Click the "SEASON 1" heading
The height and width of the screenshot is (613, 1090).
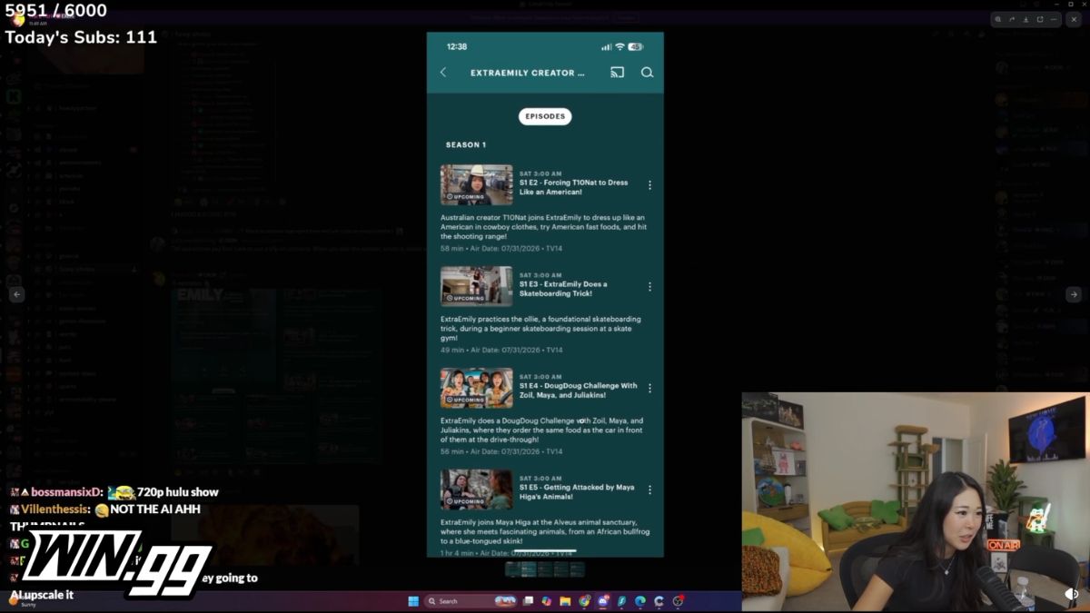[x=465, y=145]
